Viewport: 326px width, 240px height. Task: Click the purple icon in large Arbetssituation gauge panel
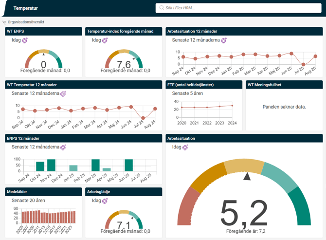tap(185, 147)
